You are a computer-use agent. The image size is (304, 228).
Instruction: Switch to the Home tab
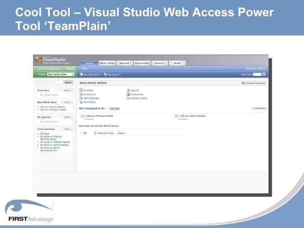(89, 63)
